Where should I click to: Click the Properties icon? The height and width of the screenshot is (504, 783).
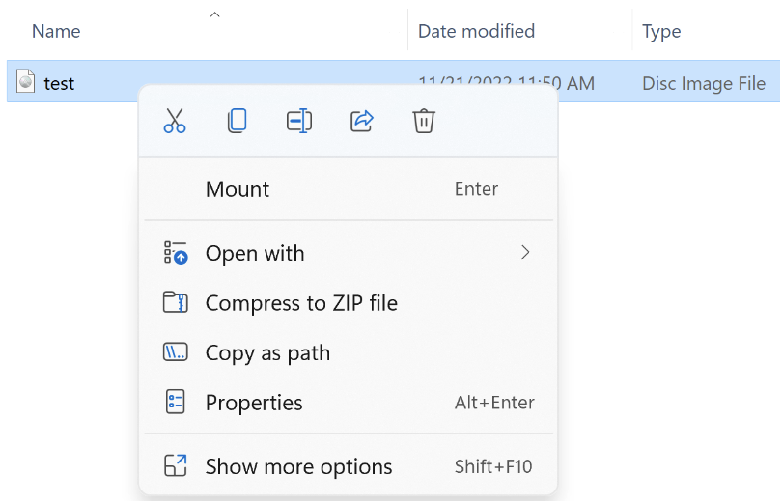pyautogui.click(x=175, y=403)
